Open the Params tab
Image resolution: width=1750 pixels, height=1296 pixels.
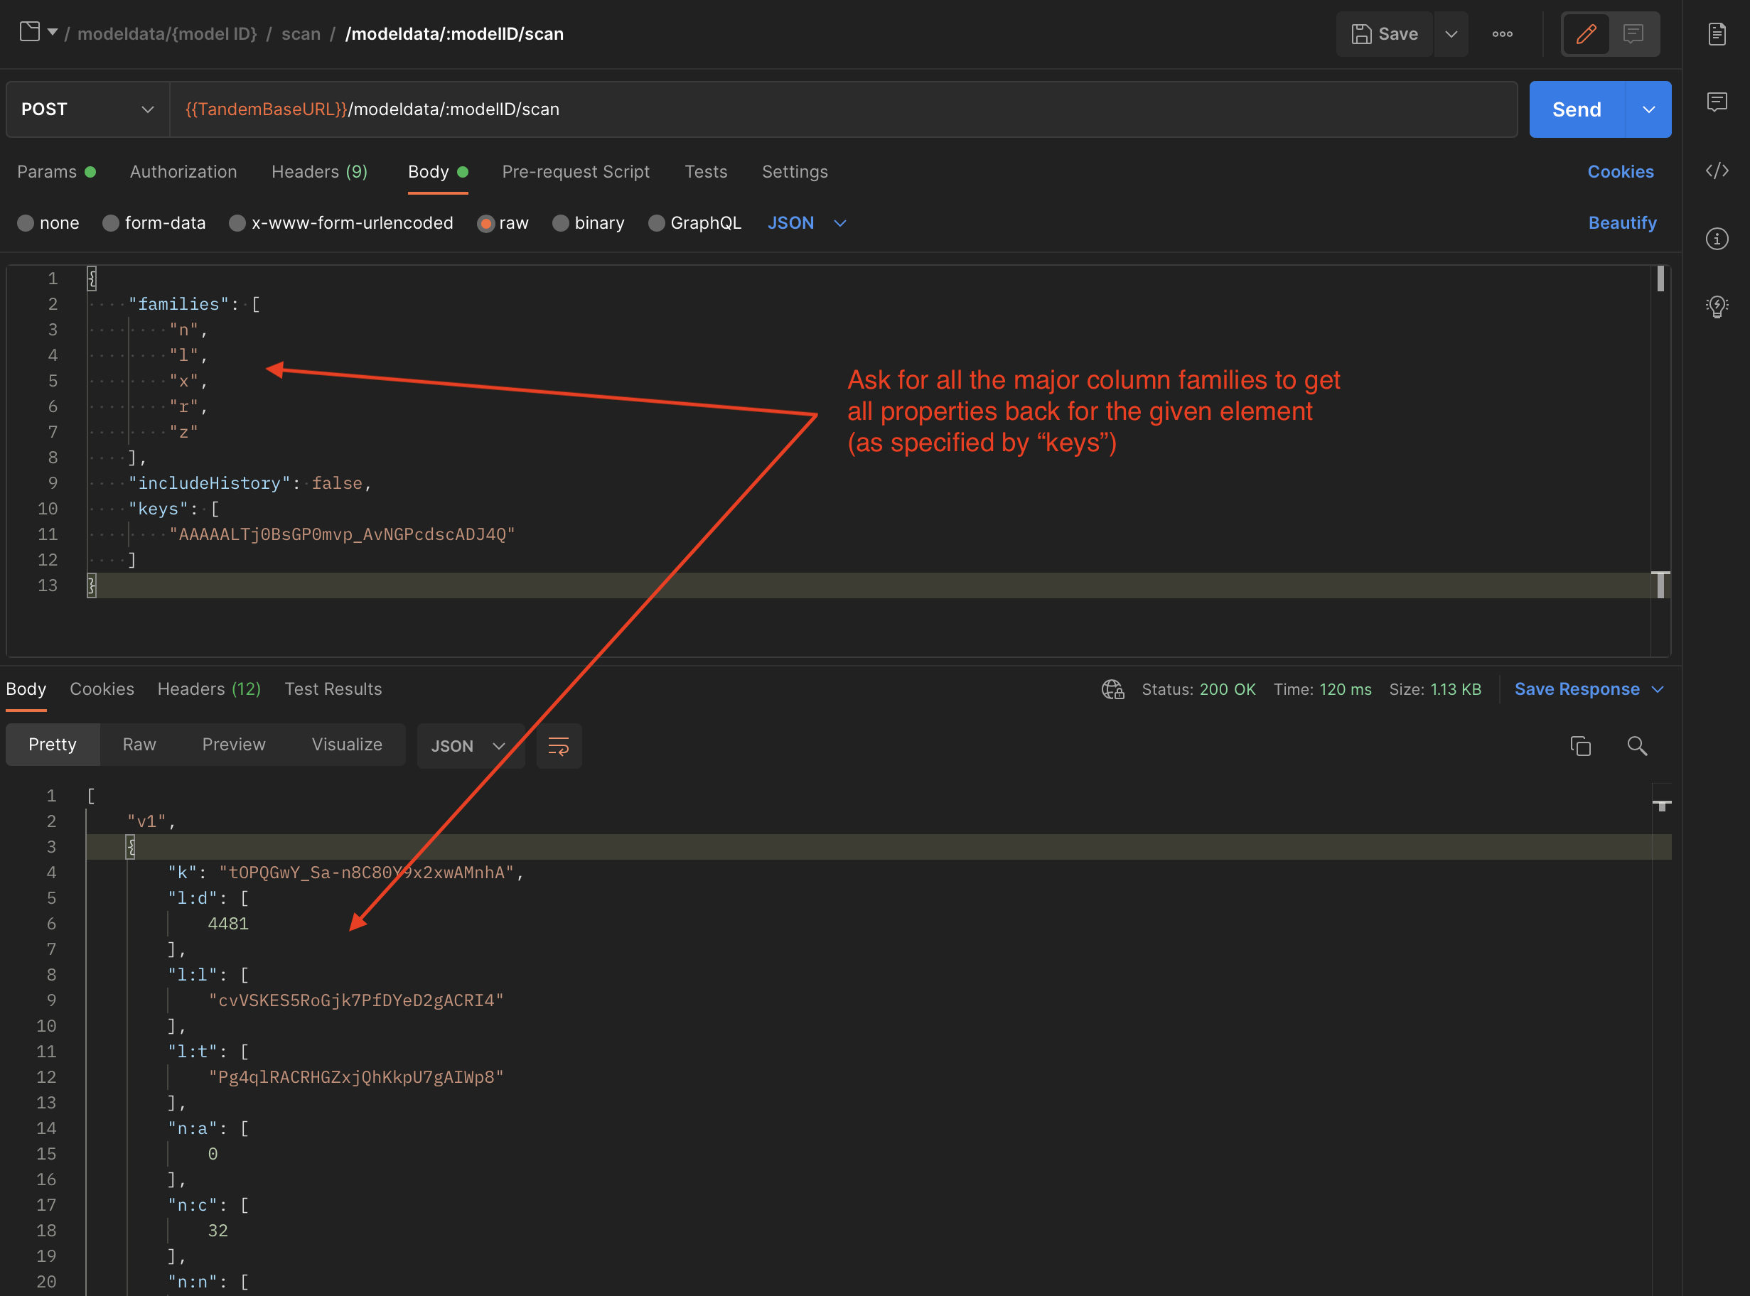coord(55,172)
